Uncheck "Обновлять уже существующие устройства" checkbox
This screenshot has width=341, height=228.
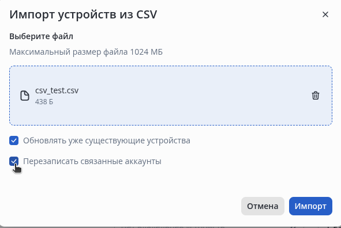point(14,140)
